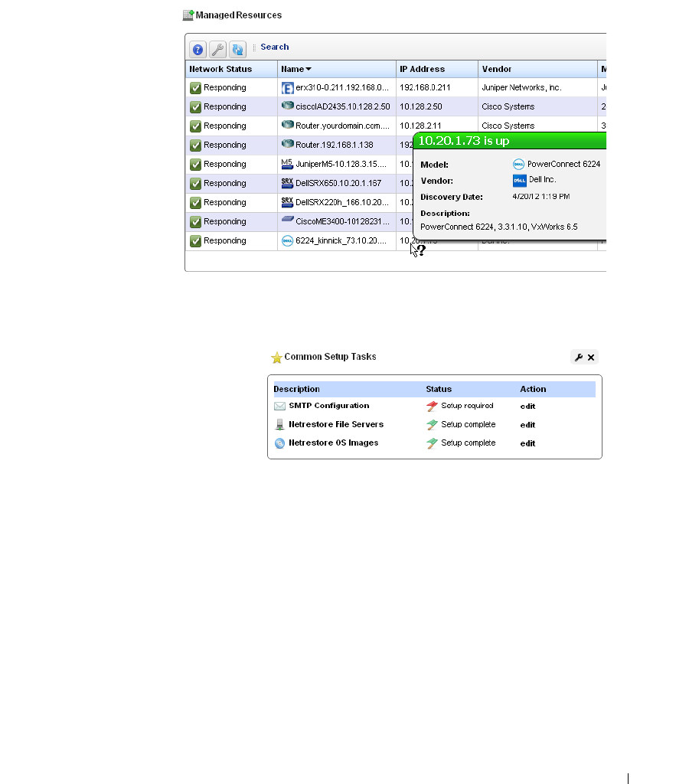The image size is (689, 784).
Task: Click the green check icon for CiscoME3400 row
Action: [195, 222]
